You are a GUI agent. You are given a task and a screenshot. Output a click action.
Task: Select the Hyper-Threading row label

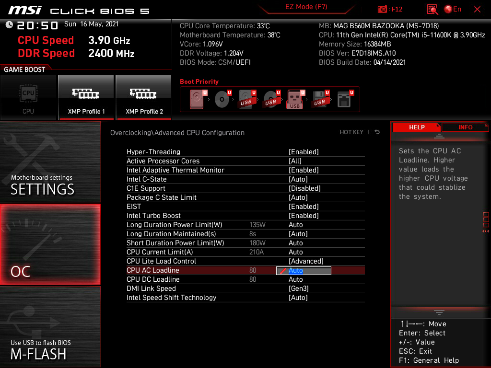tap(153, 152)
